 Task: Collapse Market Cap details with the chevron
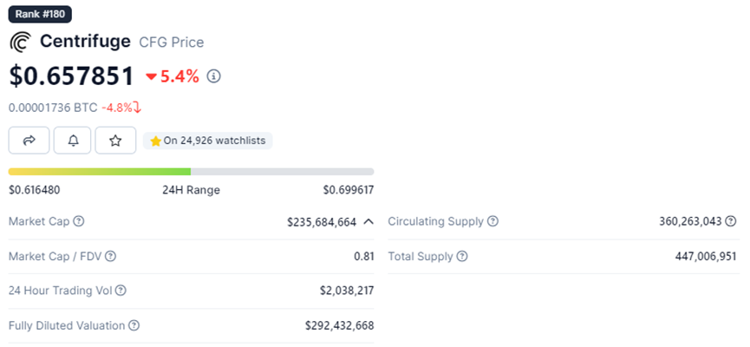click(x=368, y=221)
